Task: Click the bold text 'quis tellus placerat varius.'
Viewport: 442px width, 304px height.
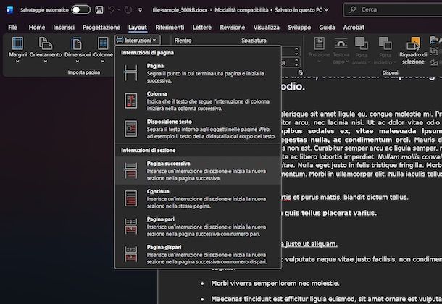Action: click(x=330, y=213)
